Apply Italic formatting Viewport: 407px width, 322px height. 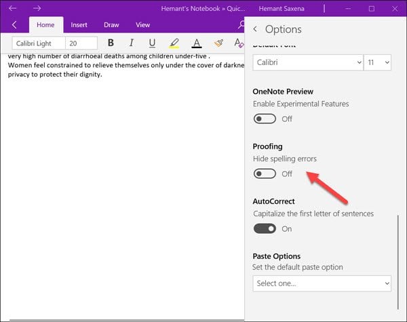(132, 43)
